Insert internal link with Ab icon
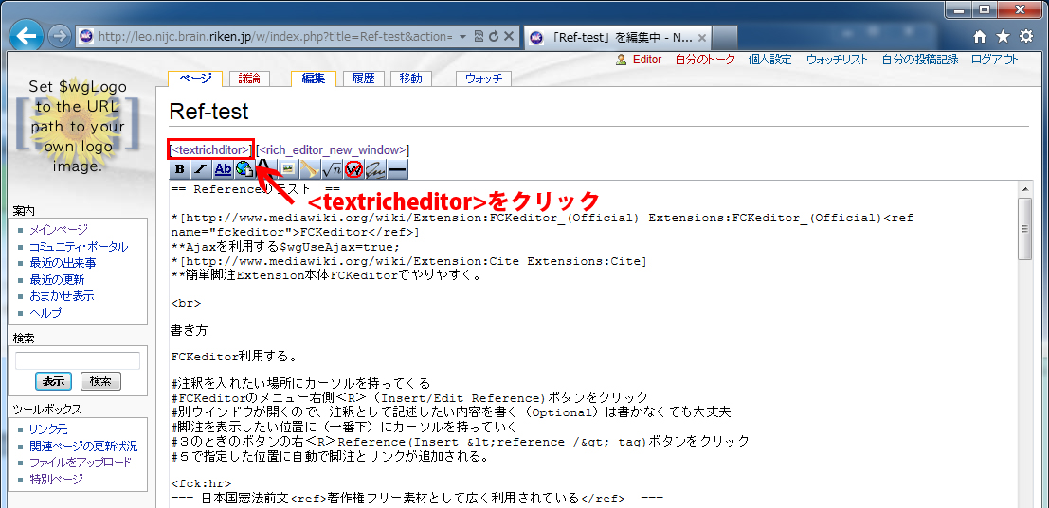 223,169
